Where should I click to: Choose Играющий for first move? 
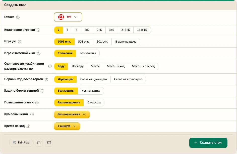65,79
